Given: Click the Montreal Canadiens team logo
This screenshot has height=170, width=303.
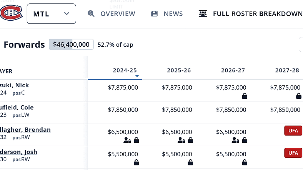Looking at the screenshot, I should click(x=11, y=14).
